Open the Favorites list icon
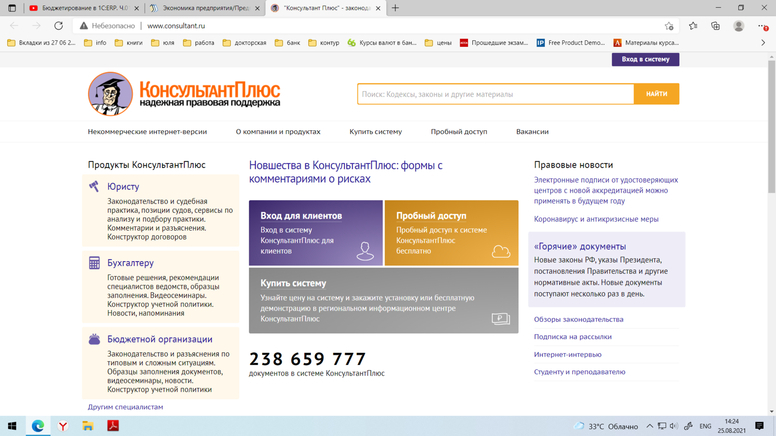This screenshot has height=436, width=776. [x=693, y=26]
